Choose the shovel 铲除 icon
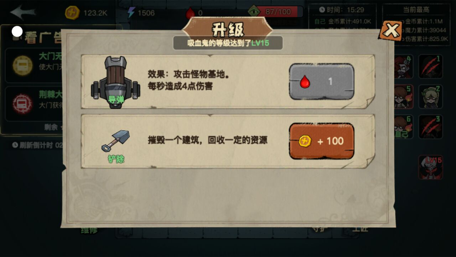 pyautogui.click(x=116, y=141)
